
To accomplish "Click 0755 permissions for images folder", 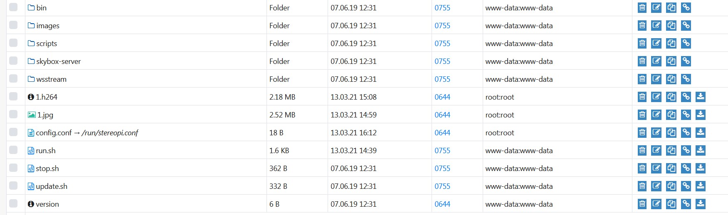I will pos(442,26).
